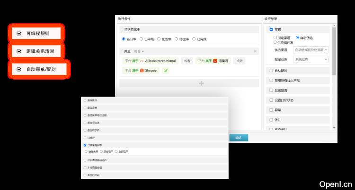Click the green edit icon after Shopee
The image size is (355, 190).
pyautogui.click(x=166, y=71)
